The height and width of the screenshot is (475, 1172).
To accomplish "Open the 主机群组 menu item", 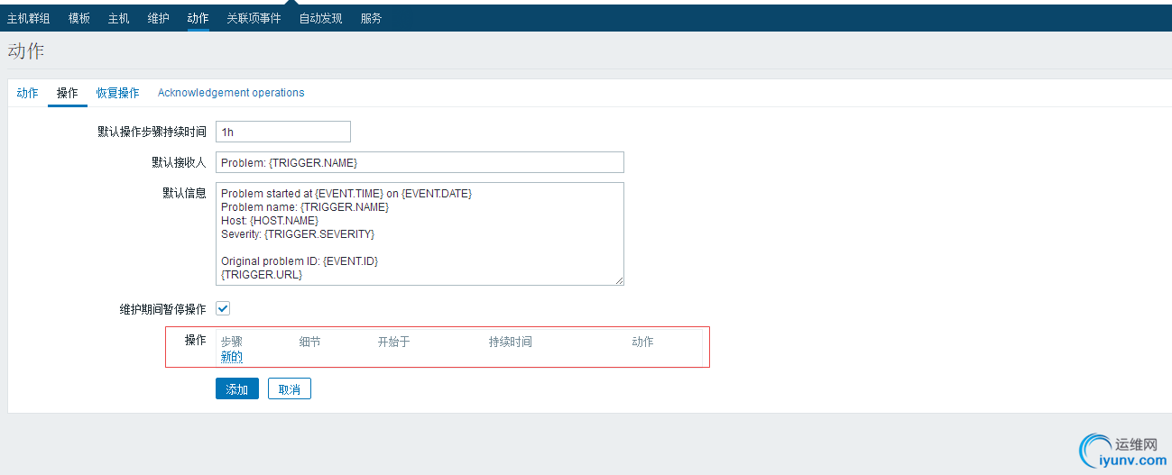I will [28, 18].
